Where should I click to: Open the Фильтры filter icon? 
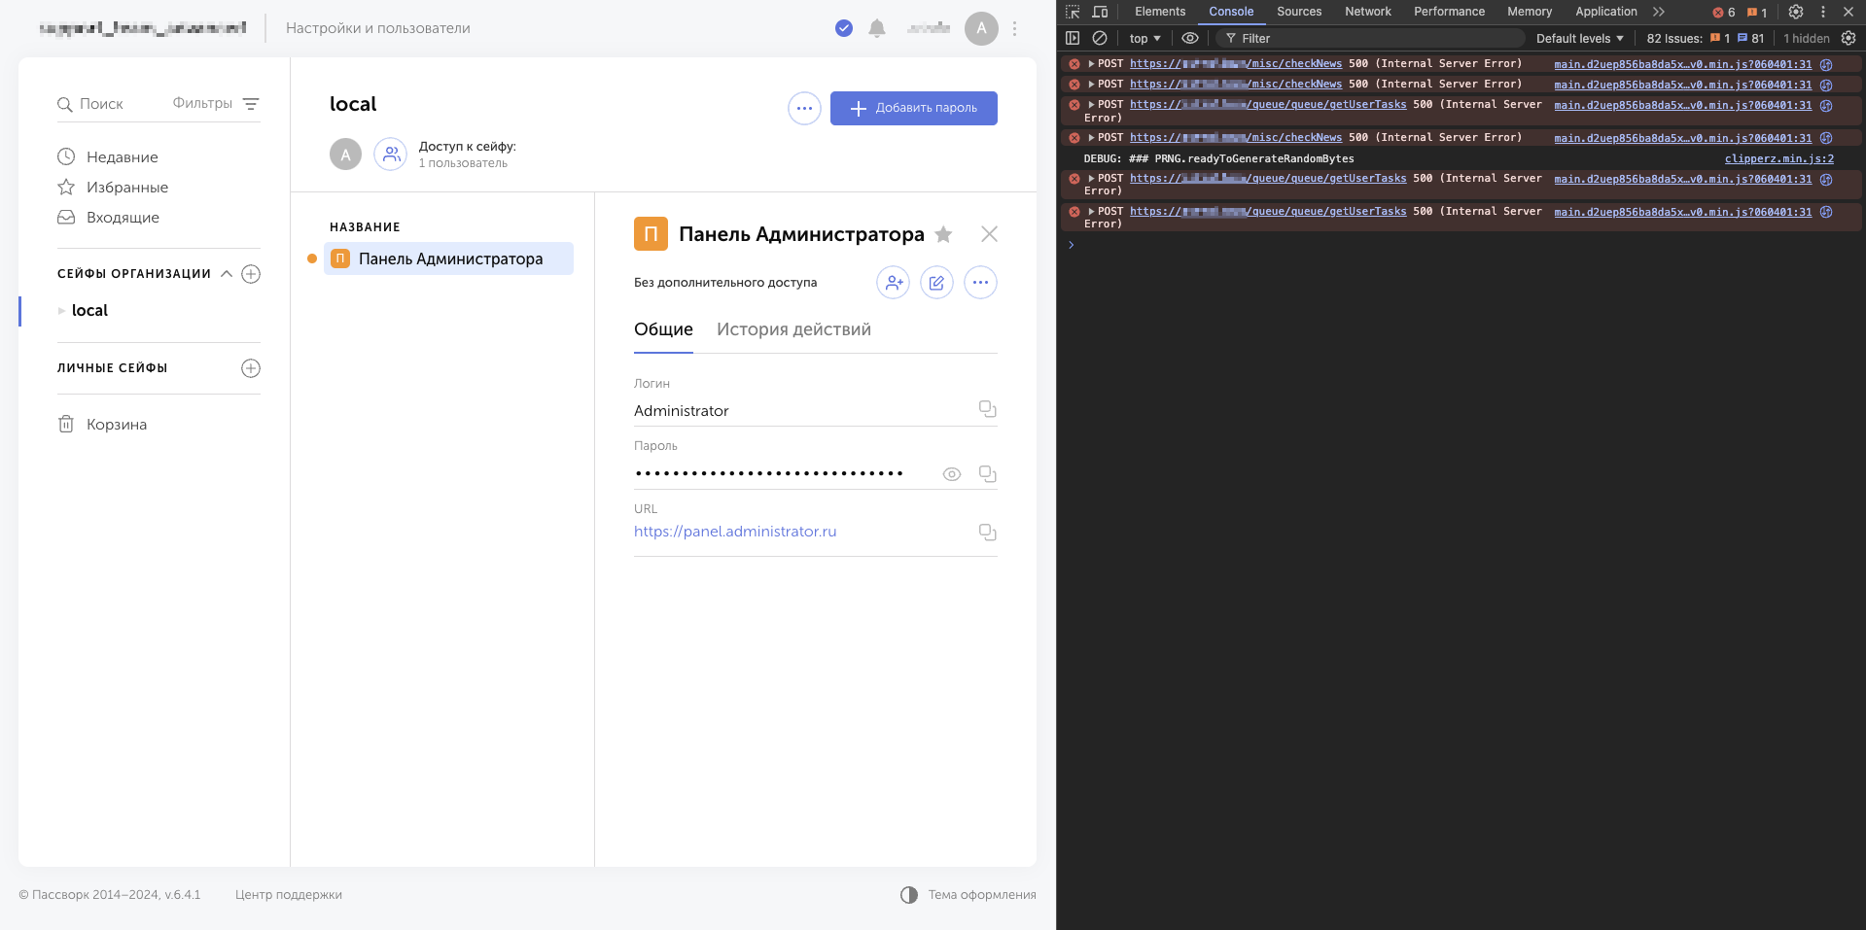[x=251, y=104]
